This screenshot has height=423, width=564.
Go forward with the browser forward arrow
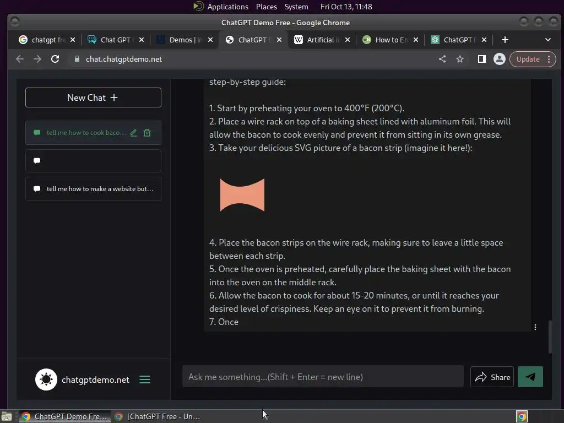tap(37, 59)
